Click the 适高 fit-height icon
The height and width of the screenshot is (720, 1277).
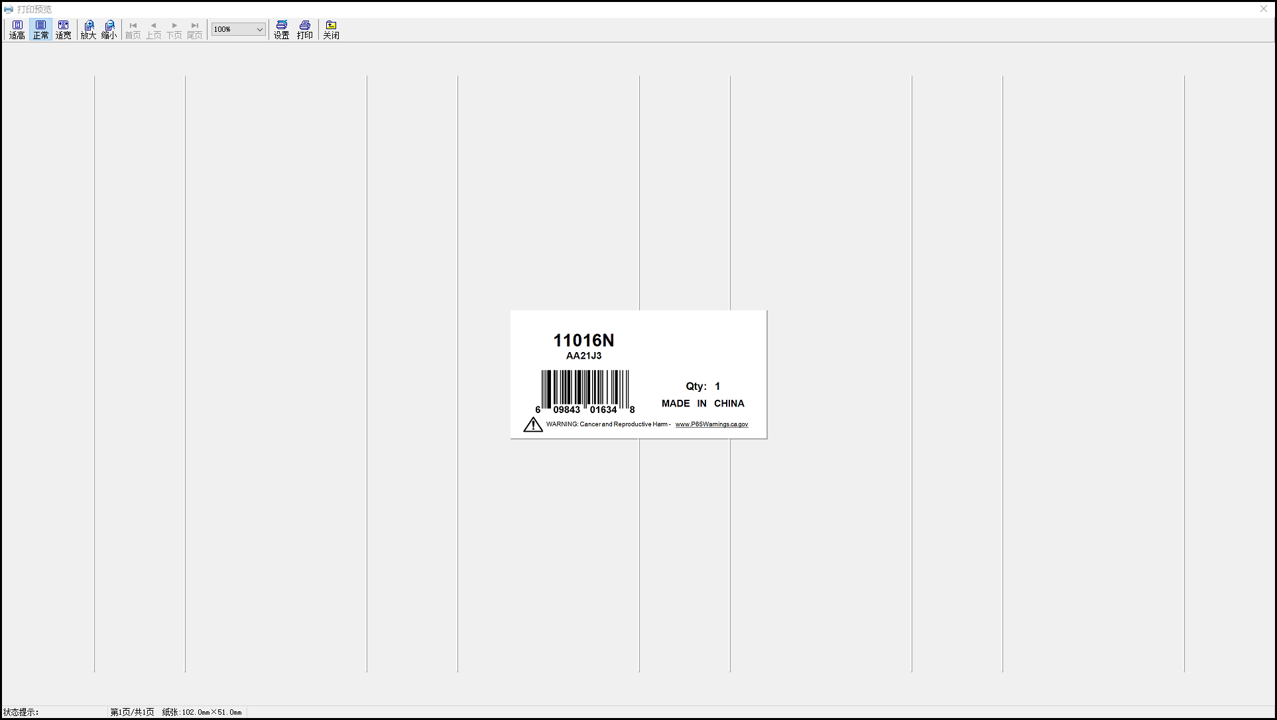pyautogui.click(x=17, y=30)
